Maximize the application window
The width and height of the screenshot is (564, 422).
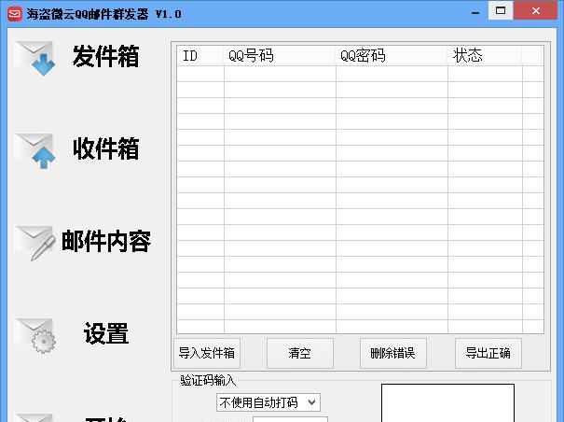pyautogui.click(x=501, y=10)
